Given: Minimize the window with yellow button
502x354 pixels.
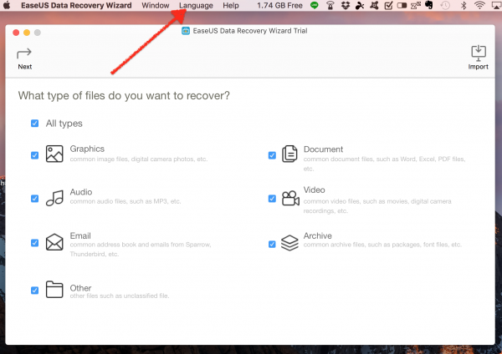Looking at the screenshot, I should (x=27, y=33).
